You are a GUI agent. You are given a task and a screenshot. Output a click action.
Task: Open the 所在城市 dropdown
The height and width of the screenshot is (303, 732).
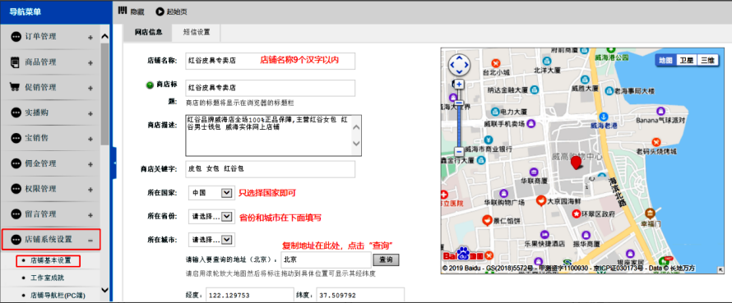click(x=211, y=240)
